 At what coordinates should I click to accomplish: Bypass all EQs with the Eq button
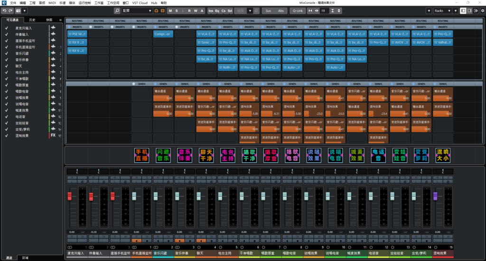(217, 10)
